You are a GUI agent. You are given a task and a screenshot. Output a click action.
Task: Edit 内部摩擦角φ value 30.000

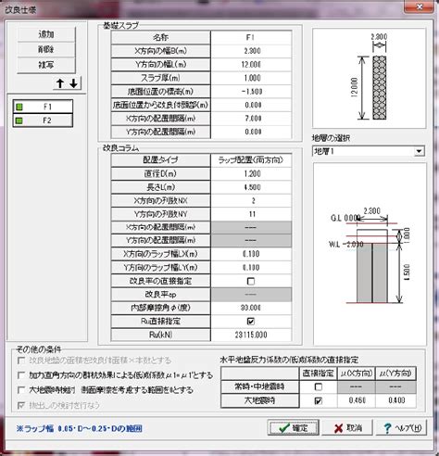point(251,308)
